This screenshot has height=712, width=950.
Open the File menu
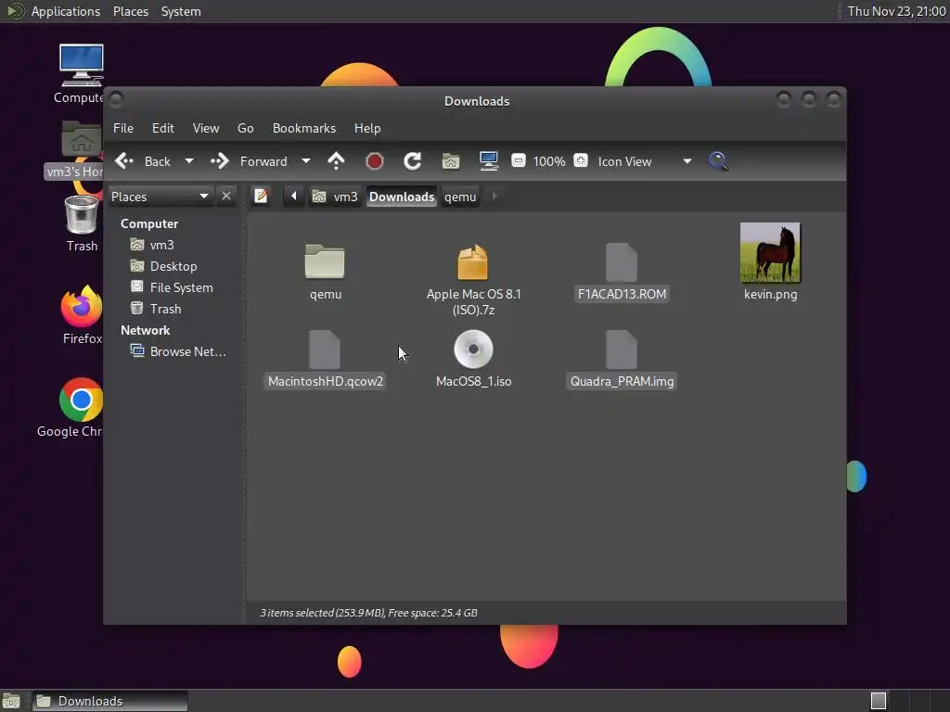coord(123,128)
